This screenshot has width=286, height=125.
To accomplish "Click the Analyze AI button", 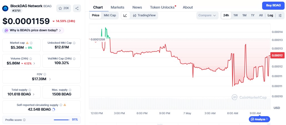I will [x=259, y=119].
